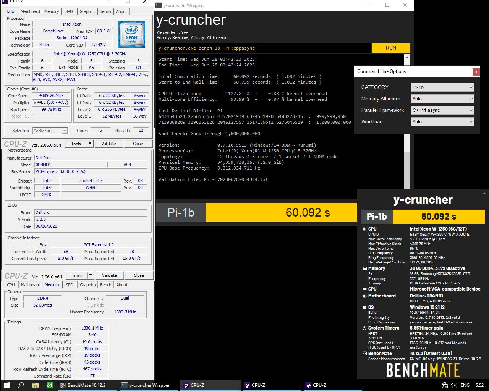Image resolution: width=489 pixels, height=391 pixels.
Task: Click the green 64 icon on the taskbar
Action: pyautogui.click(x=50, y=385)
